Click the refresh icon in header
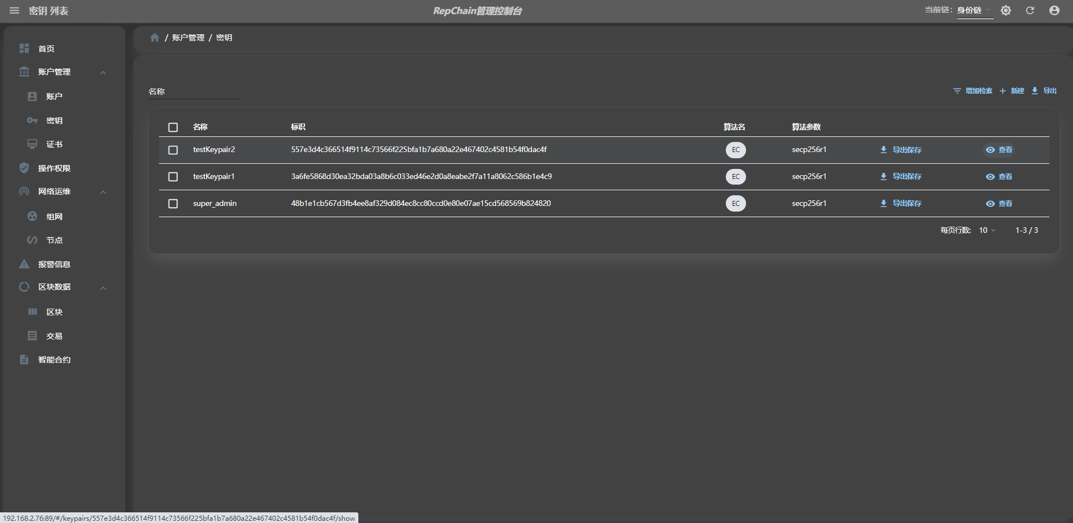1073x523 pixels. (x=1030, y=11)
